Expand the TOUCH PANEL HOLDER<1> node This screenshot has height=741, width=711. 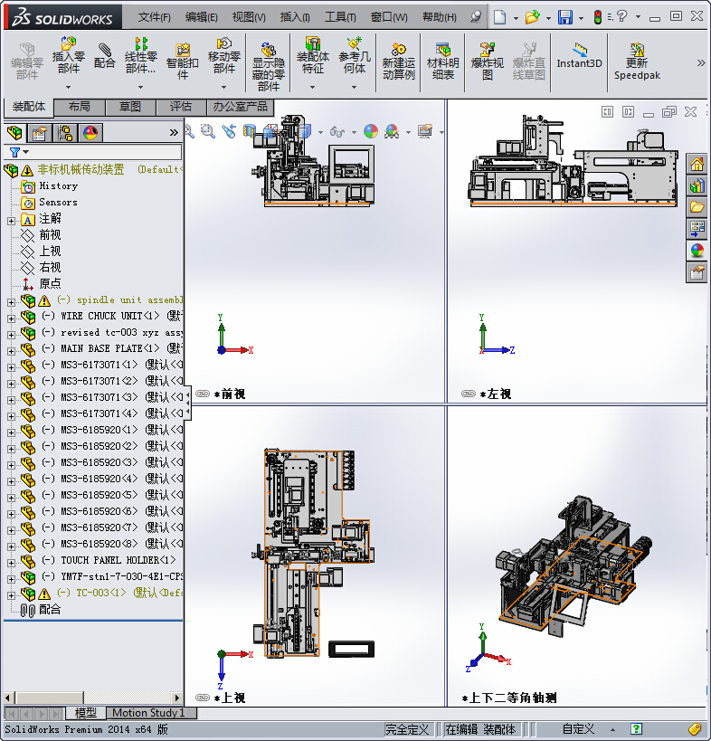[x=12, y=563]
